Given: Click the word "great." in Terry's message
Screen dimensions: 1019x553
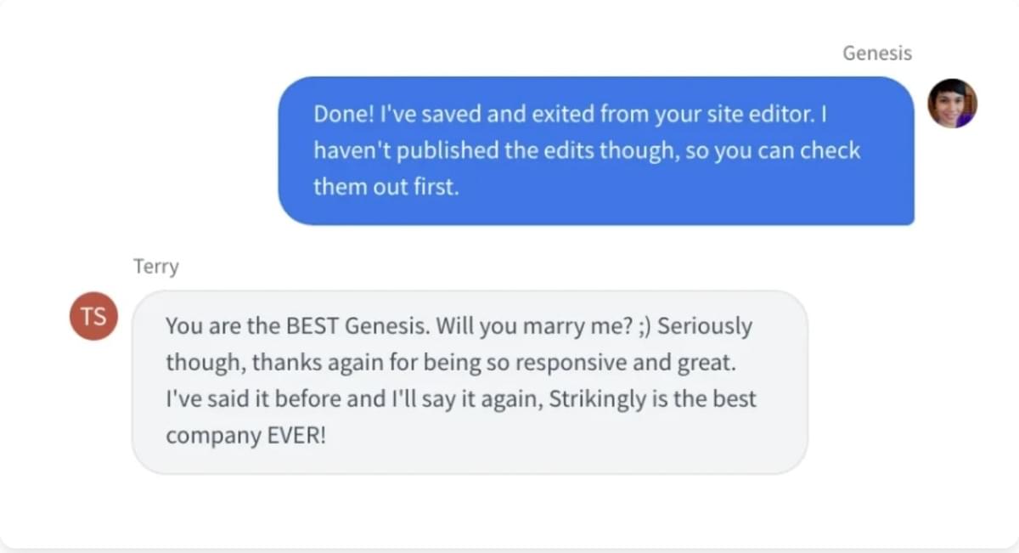Looking at the screenshot, I should click(706, 363).
